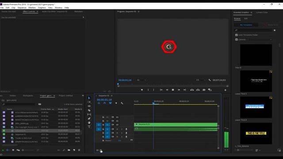The width and height of the screenshot is (283, 159).
Task: Add a marker from the timeline header
Action: click(116, 103)
